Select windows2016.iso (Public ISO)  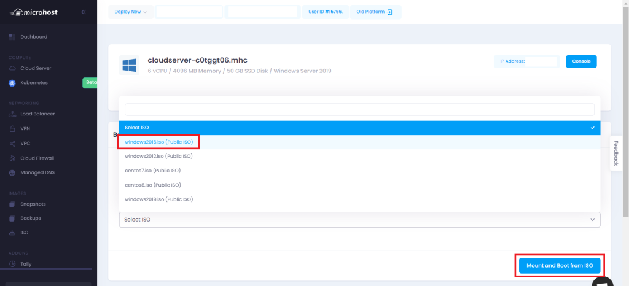coord(359,142)
